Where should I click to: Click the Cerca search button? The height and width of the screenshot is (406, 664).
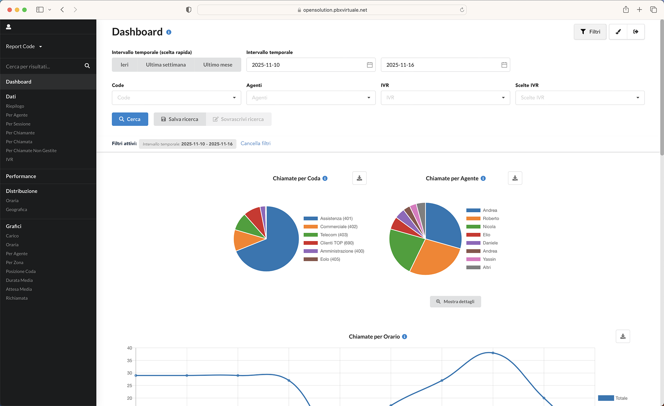click(x=130, y=119)
